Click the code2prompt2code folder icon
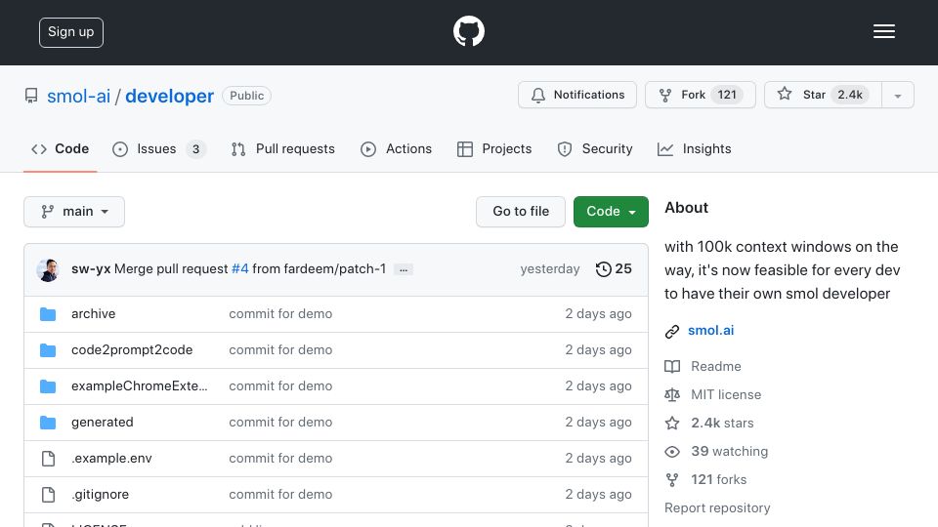 point(48,350)
